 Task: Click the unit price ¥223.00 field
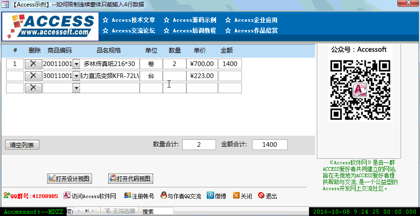click(202, 76)
